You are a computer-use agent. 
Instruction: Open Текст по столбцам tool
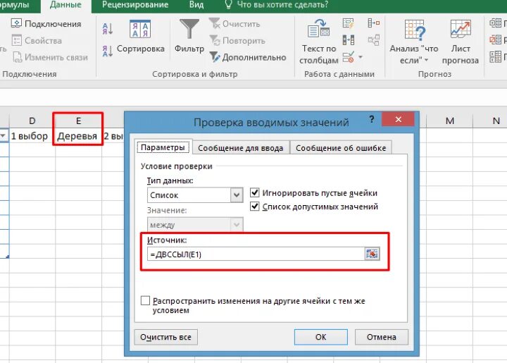tap(319, 42)
